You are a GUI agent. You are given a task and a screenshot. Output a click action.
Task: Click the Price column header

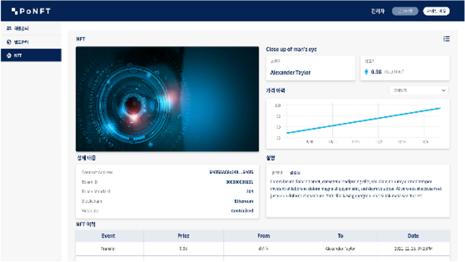[184, 236]
